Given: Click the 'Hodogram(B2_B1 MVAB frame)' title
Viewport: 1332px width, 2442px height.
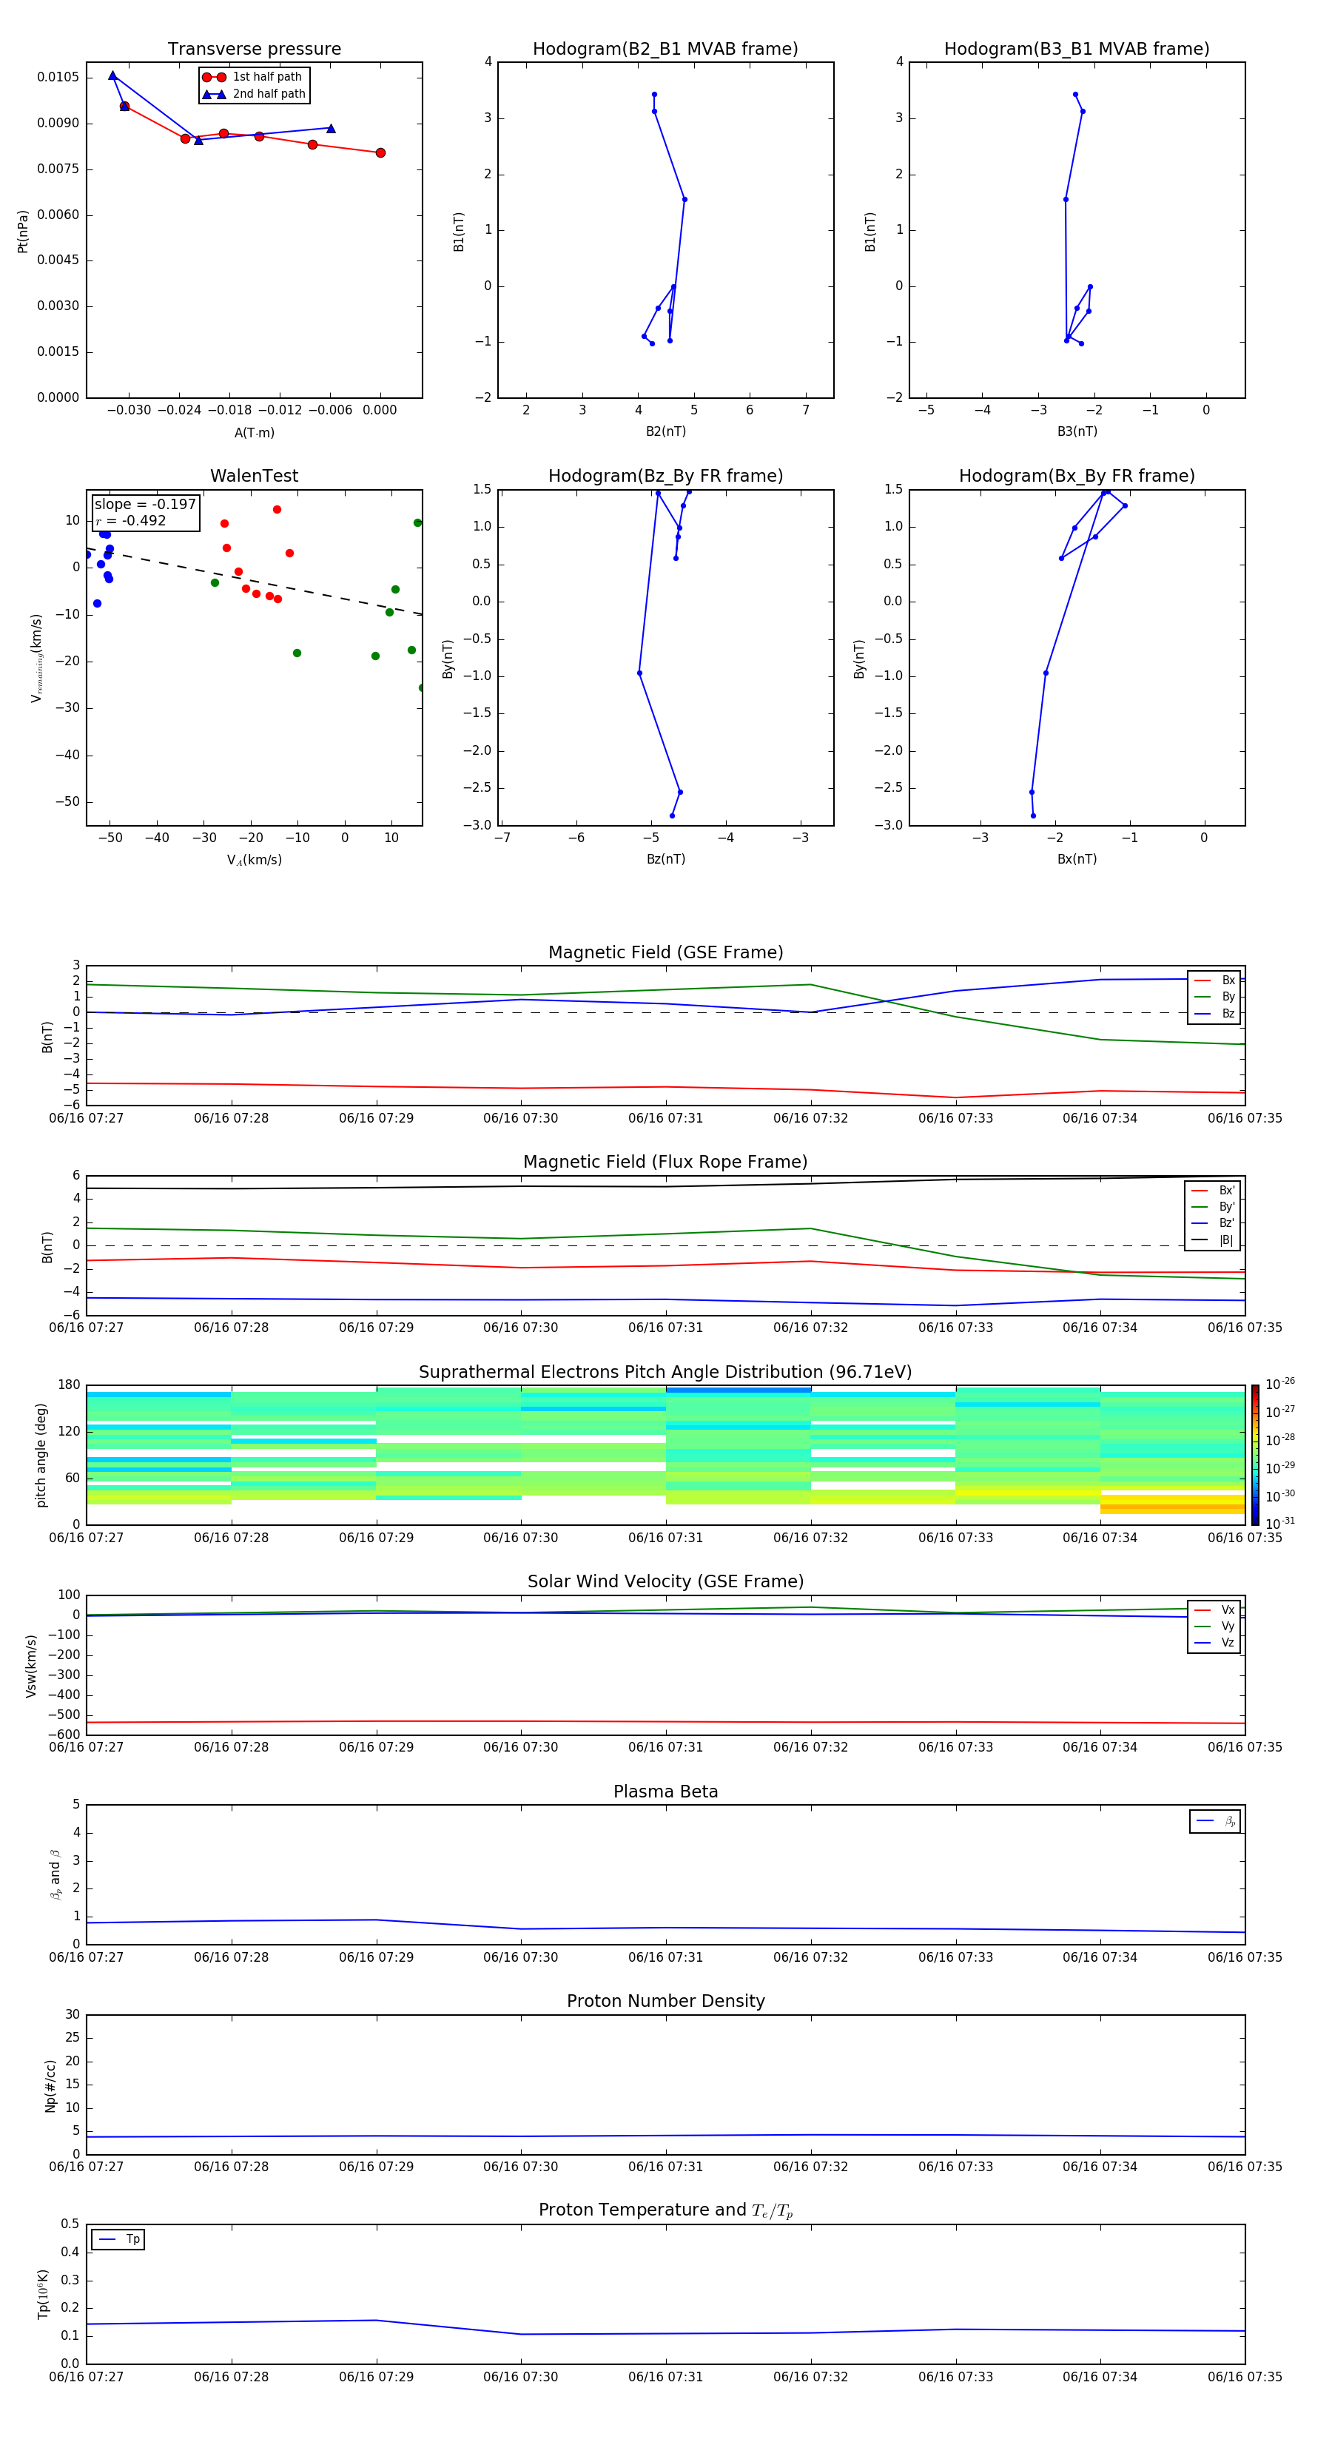Looking at the screenshot, I should (665, 50).
